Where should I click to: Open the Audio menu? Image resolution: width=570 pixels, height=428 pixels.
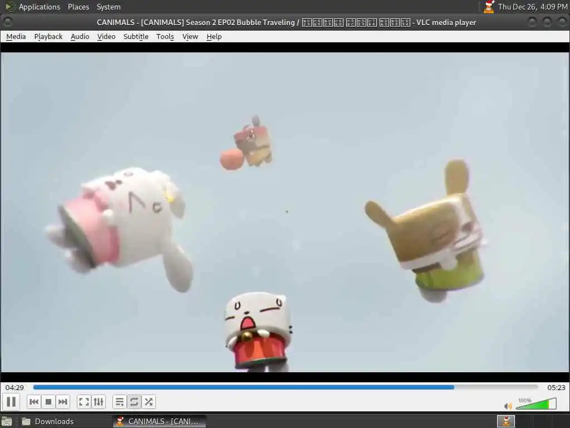[80, 36]
